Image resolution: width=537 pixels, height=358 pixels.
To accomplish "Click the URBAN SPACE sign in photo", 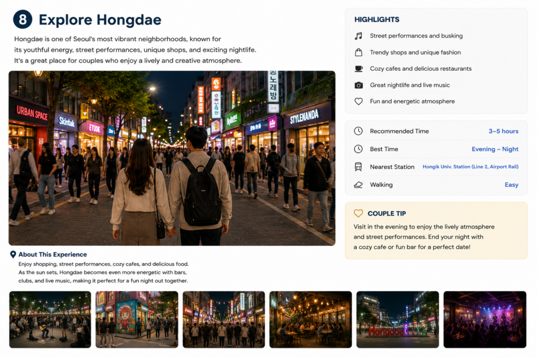I will [x=32, y=113].
